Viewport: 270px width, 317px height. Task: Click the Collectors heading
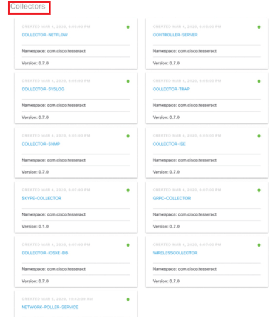[28, 7]
